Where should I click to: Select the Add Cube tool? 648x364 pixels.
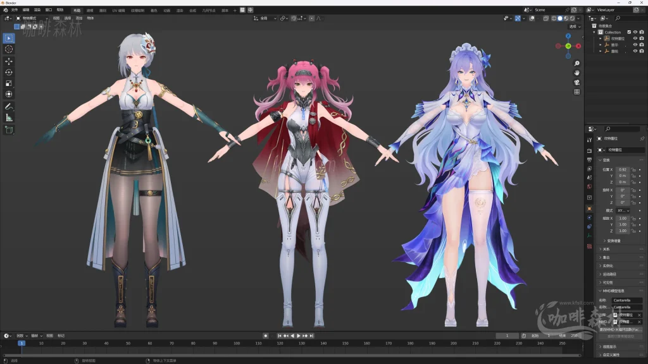[x=9, y=130]
